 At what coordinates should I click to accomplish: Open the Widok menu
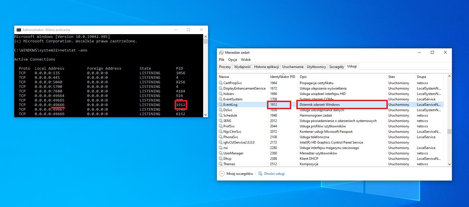246,60
